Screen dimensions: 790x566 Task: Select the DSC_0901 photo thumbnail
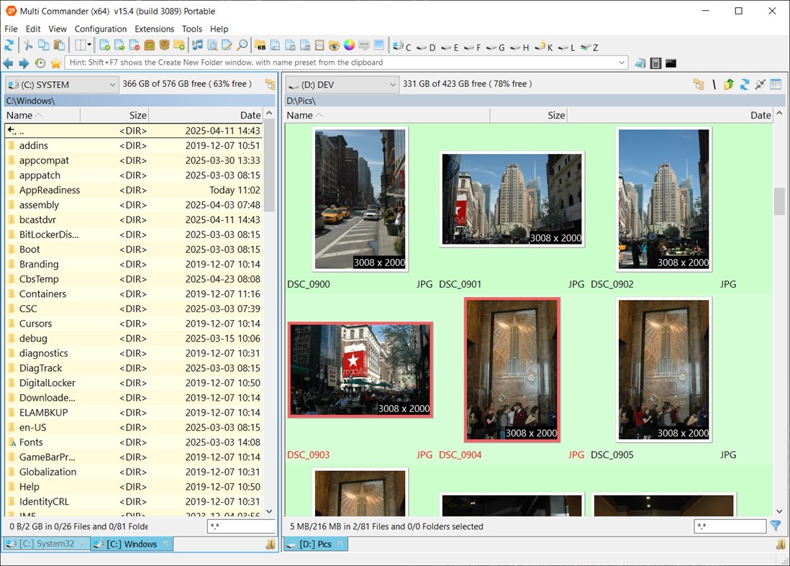coord(512,199)
